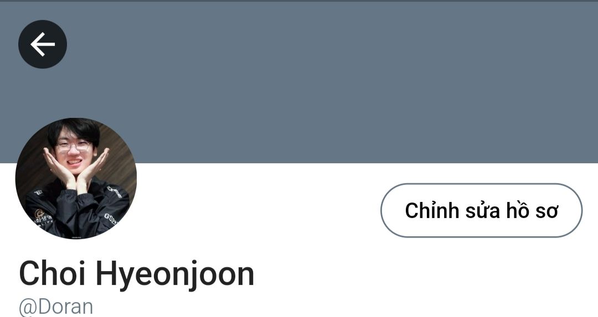Viewport: 598px width, 317px height.
Task: Activate the outlined edit profile pill button
Action: (481, 210)
